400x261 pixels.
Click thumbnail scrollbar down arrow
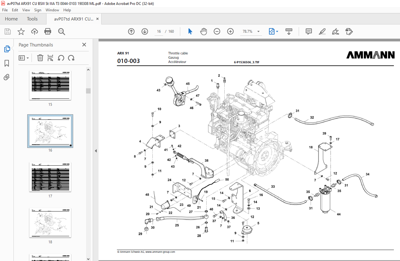point(88,259)
